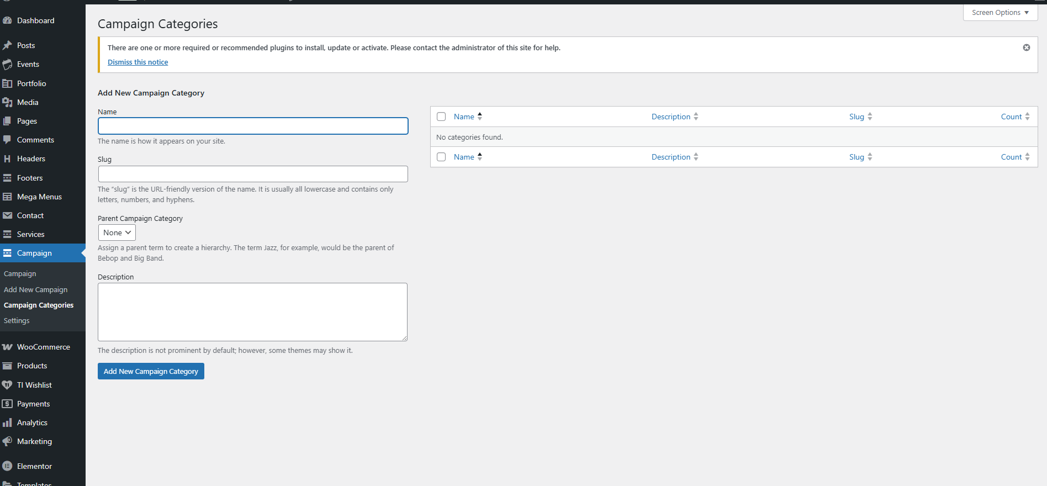Check the select-all checkbox in table footer

(x=441, y=157)
